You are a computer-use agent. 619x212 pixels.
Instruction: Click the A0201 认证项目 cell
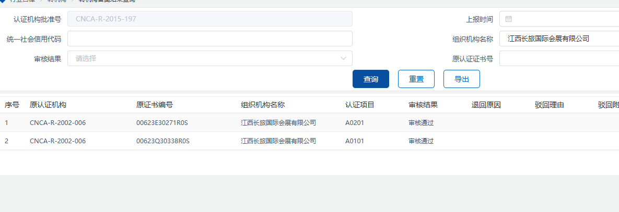click(354, 123)
